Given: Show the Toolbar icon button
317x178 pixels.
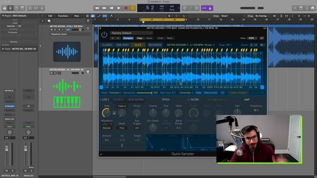Looking at the screenshot, I should click(22, 8).
